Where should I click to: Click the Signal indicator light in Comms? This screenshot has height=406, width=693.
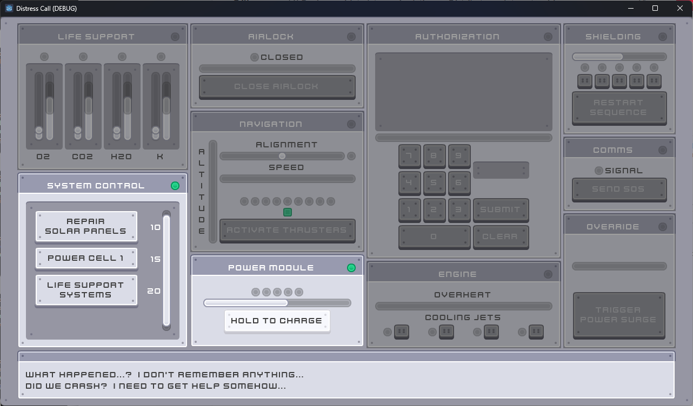598,171
